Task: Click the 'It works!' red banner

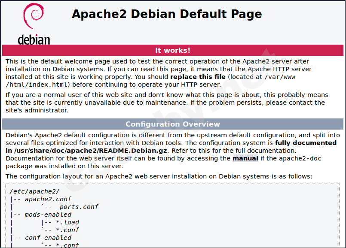Action: (172, 50)
